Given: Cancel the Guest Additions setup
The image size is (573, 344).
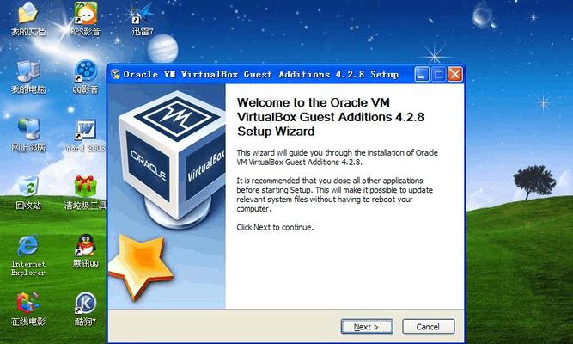Looking at the screenshot, I should [x=429, y=327].
